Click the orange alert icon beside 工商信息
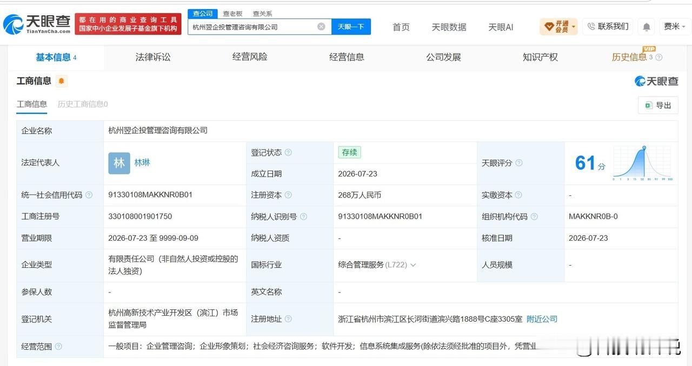The width and height of the screenshot is (692, 366). point(61,81)
